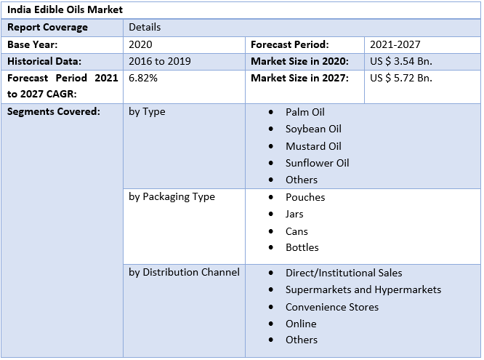Image resolution: width=484 pixels, height=360 pixels.
Task: Click the Sunflower Oil list entry
Action: pyautogui.click(x=317, y=163)
